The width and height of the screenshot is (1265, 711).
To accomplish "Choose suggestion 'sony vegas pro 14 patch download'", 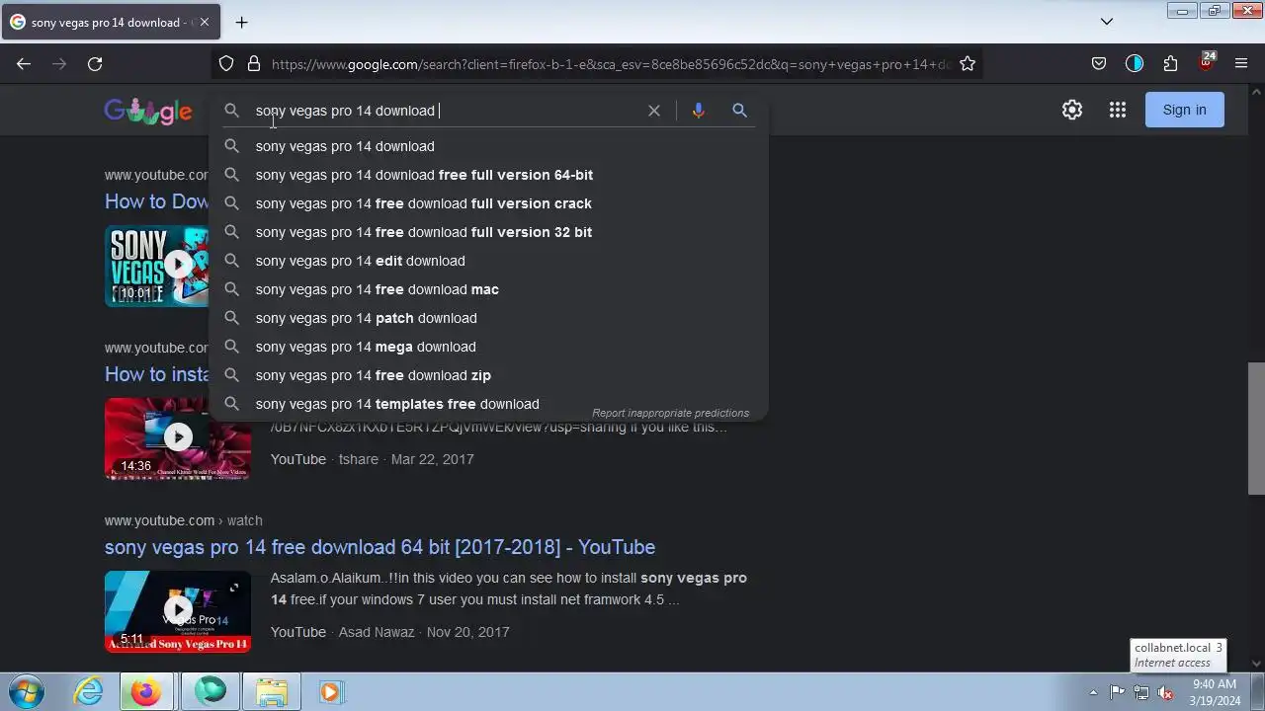I will click(488, 318).
